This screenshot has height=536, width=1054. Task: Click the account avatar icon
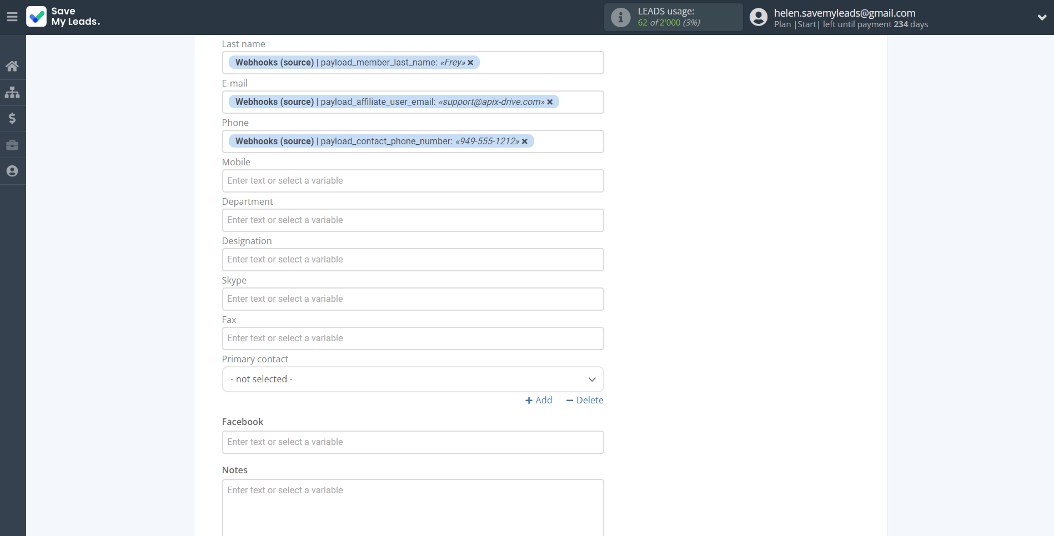click(759, 17)
